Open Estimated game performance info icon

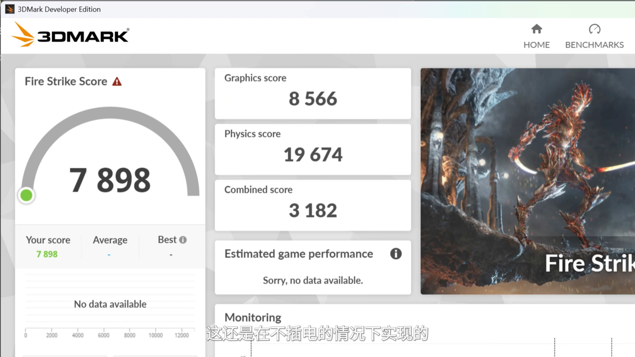pos(396,253)
